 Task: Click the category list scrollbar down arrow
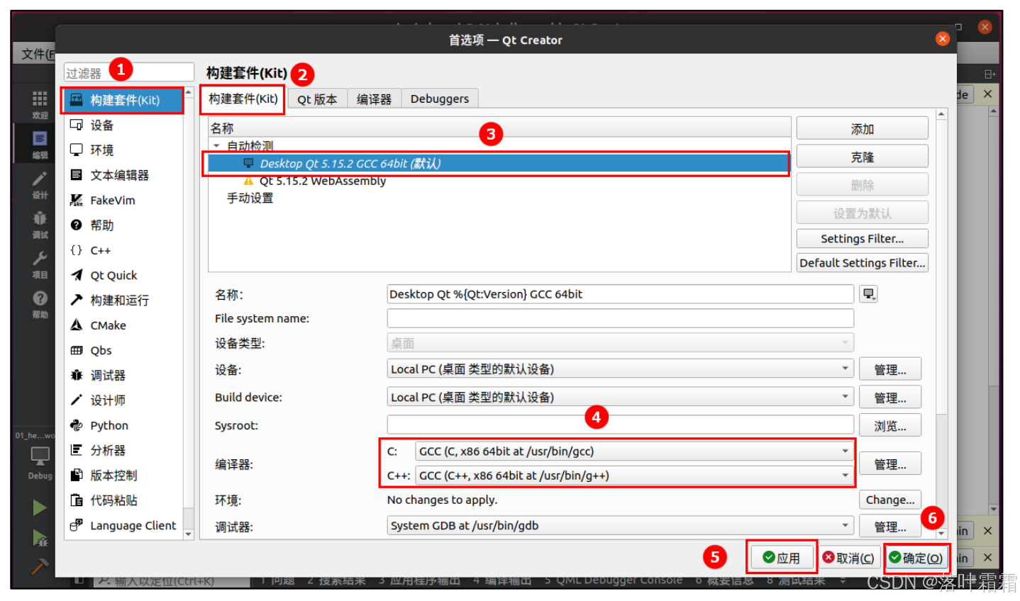[x=189, y=534]
